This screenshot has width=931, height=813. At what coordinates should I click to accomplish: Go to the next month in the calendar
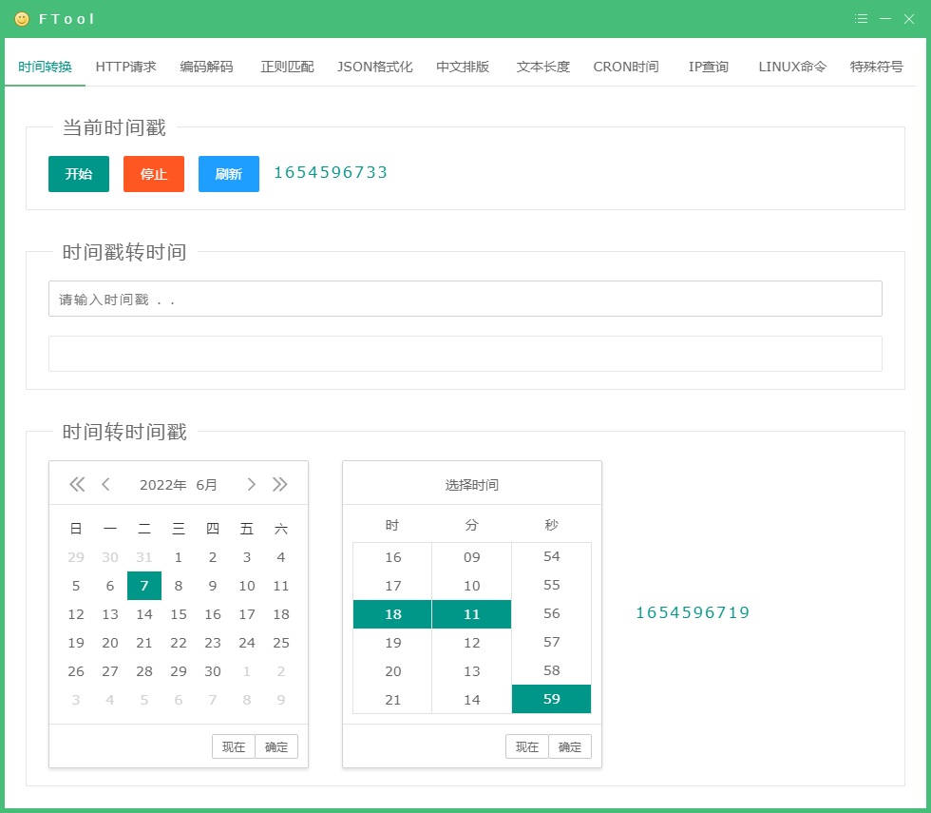251,484
